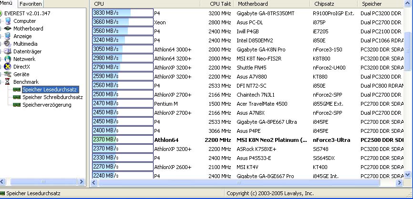Expand the Motherboard tree node
Image resolution: width=413 pixels, height=199 pixels.
pyautogui.click(x=1, y=29)
